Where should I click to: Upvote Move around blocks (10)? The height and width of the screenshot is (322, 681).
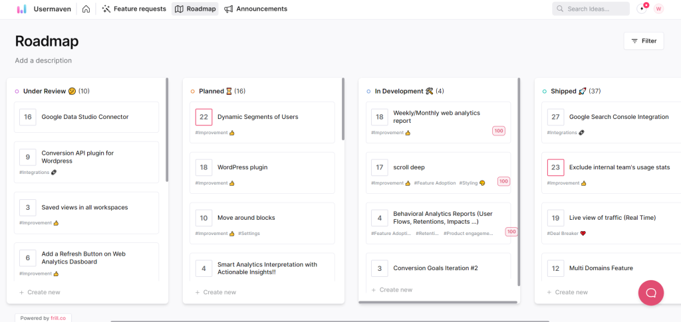click(204, 218)
